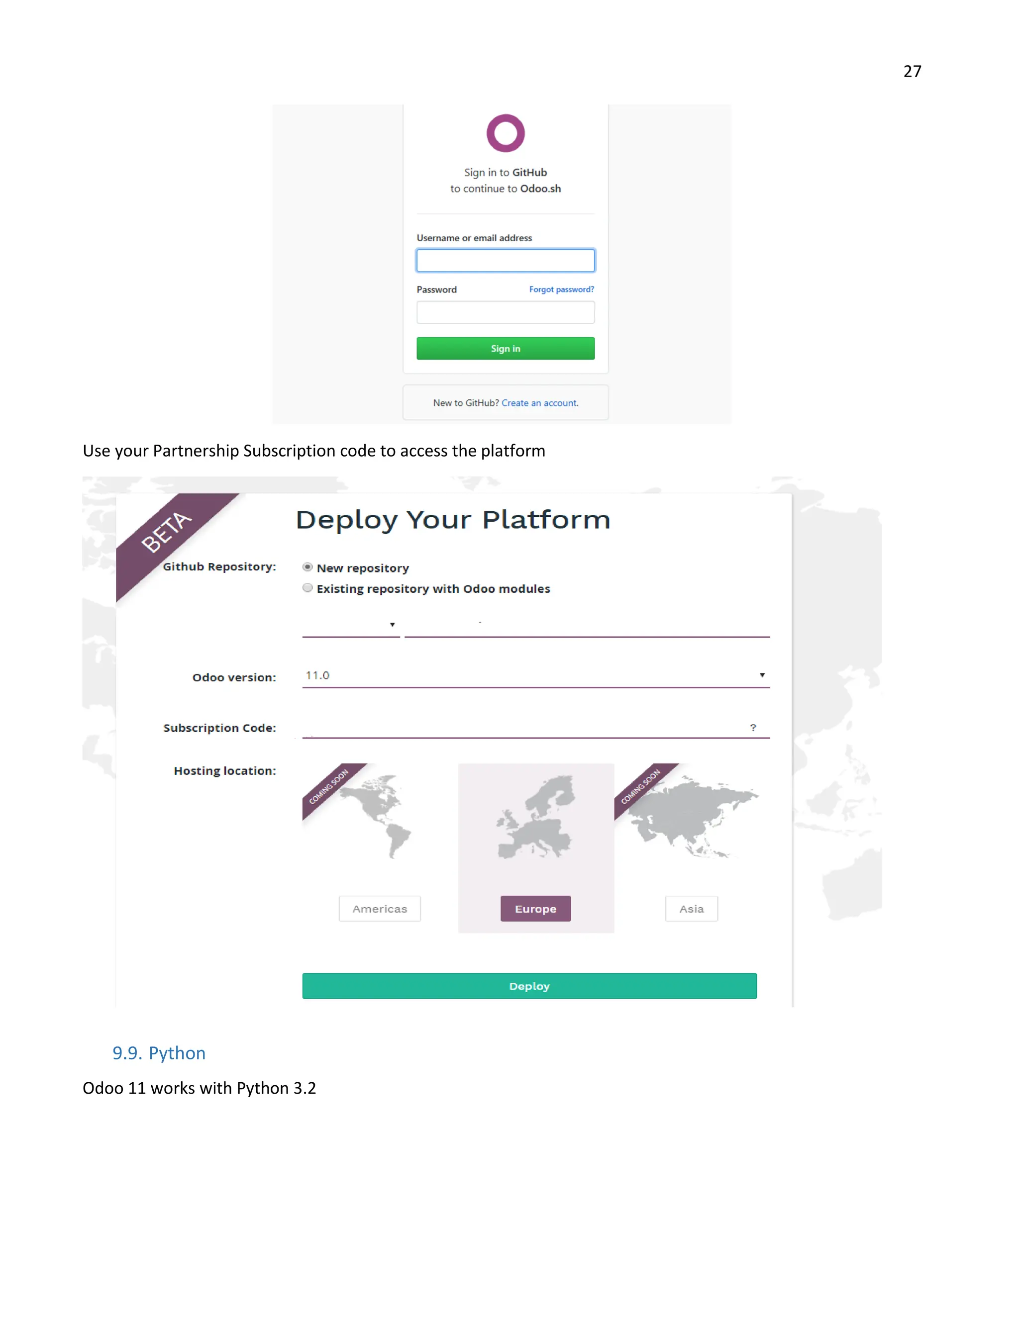
Task: Click the Github Repository: label
Action: (219, 566)
